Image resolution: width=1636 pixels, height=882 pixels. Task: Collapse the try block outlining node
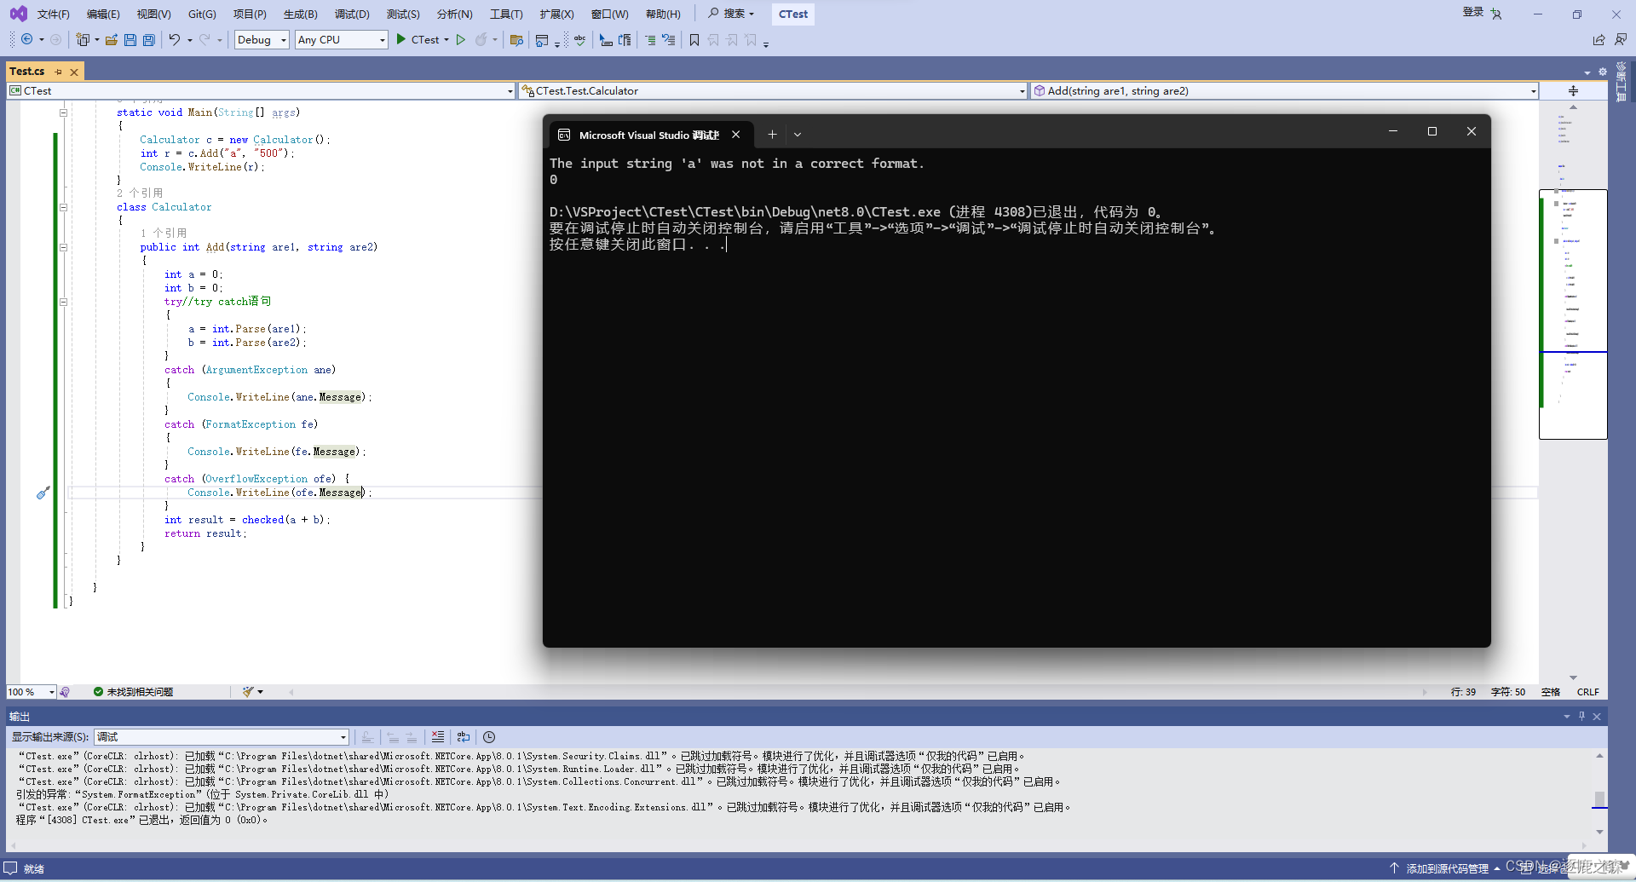pyautogui.click(x=63, y=302)
